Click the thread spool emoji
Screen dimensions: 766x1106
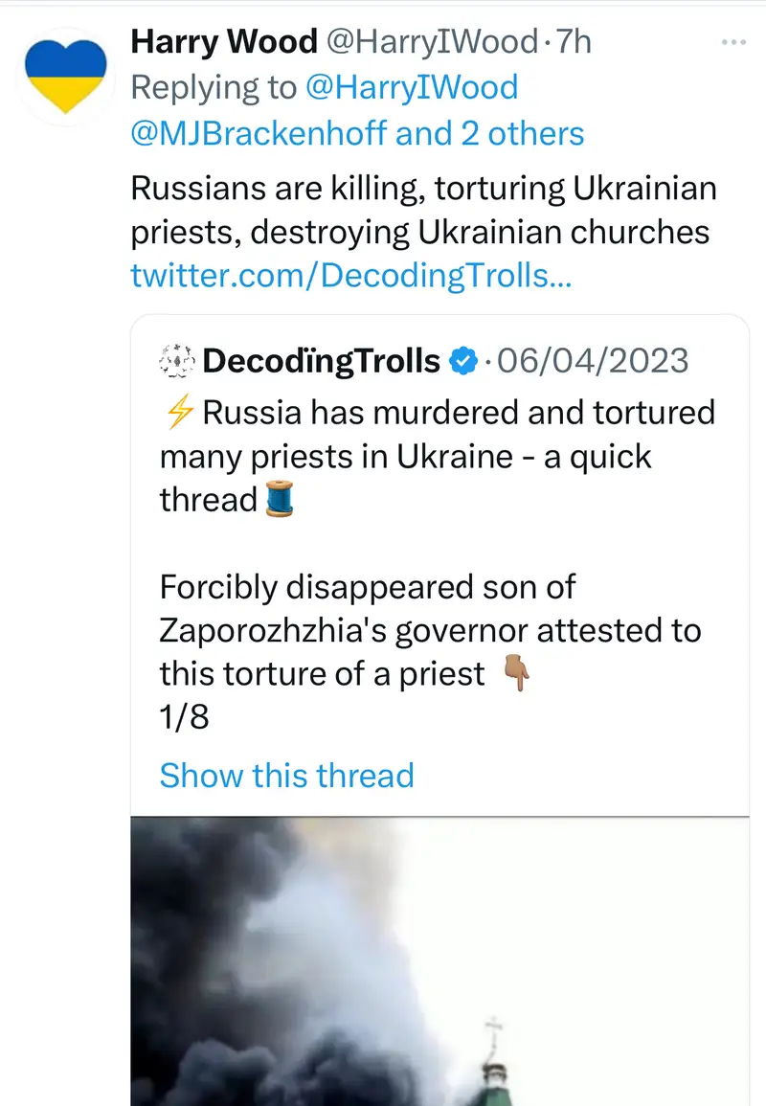279,501
